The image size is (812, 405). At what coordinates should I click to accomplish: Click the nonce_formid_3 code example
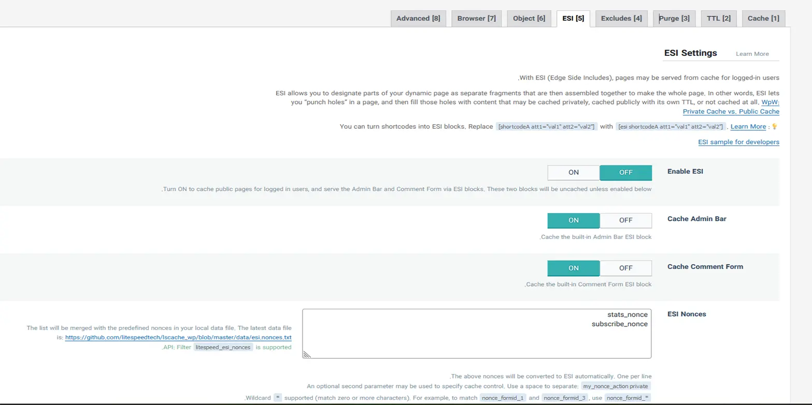(564, 398)
